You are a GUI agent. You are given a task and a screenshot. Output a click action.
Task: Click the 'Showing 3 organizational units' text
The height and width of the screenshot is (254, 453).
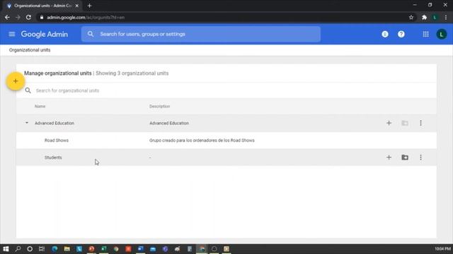pos(132,73)
